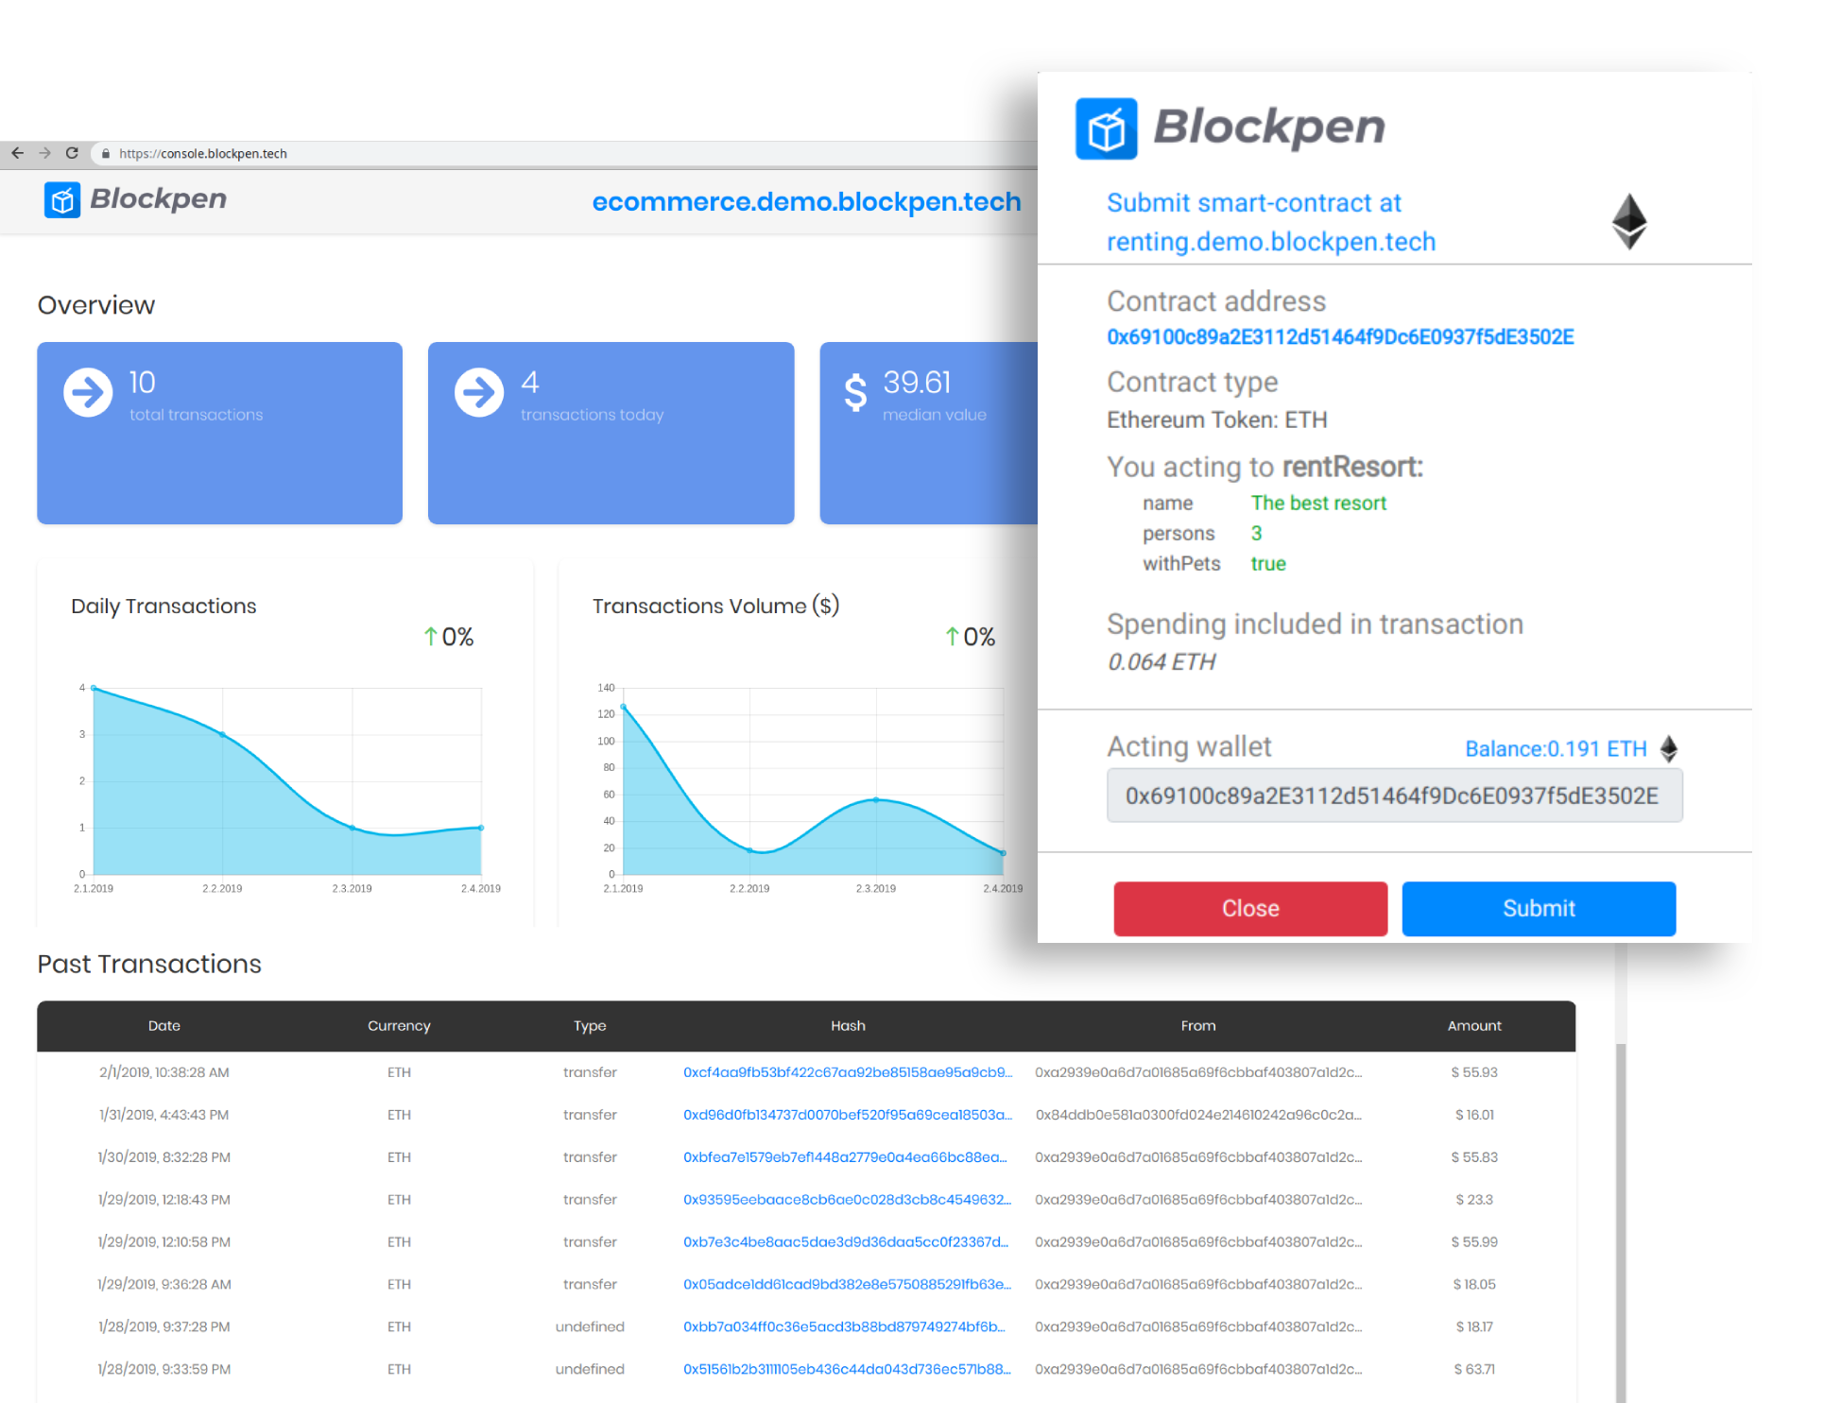
Task: Open the contract address link
Action: click(x=1339, y=337)
